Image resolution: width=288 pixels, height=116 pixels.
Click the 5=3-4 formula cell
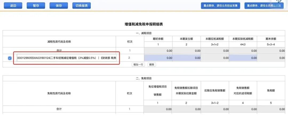[271, 45]
